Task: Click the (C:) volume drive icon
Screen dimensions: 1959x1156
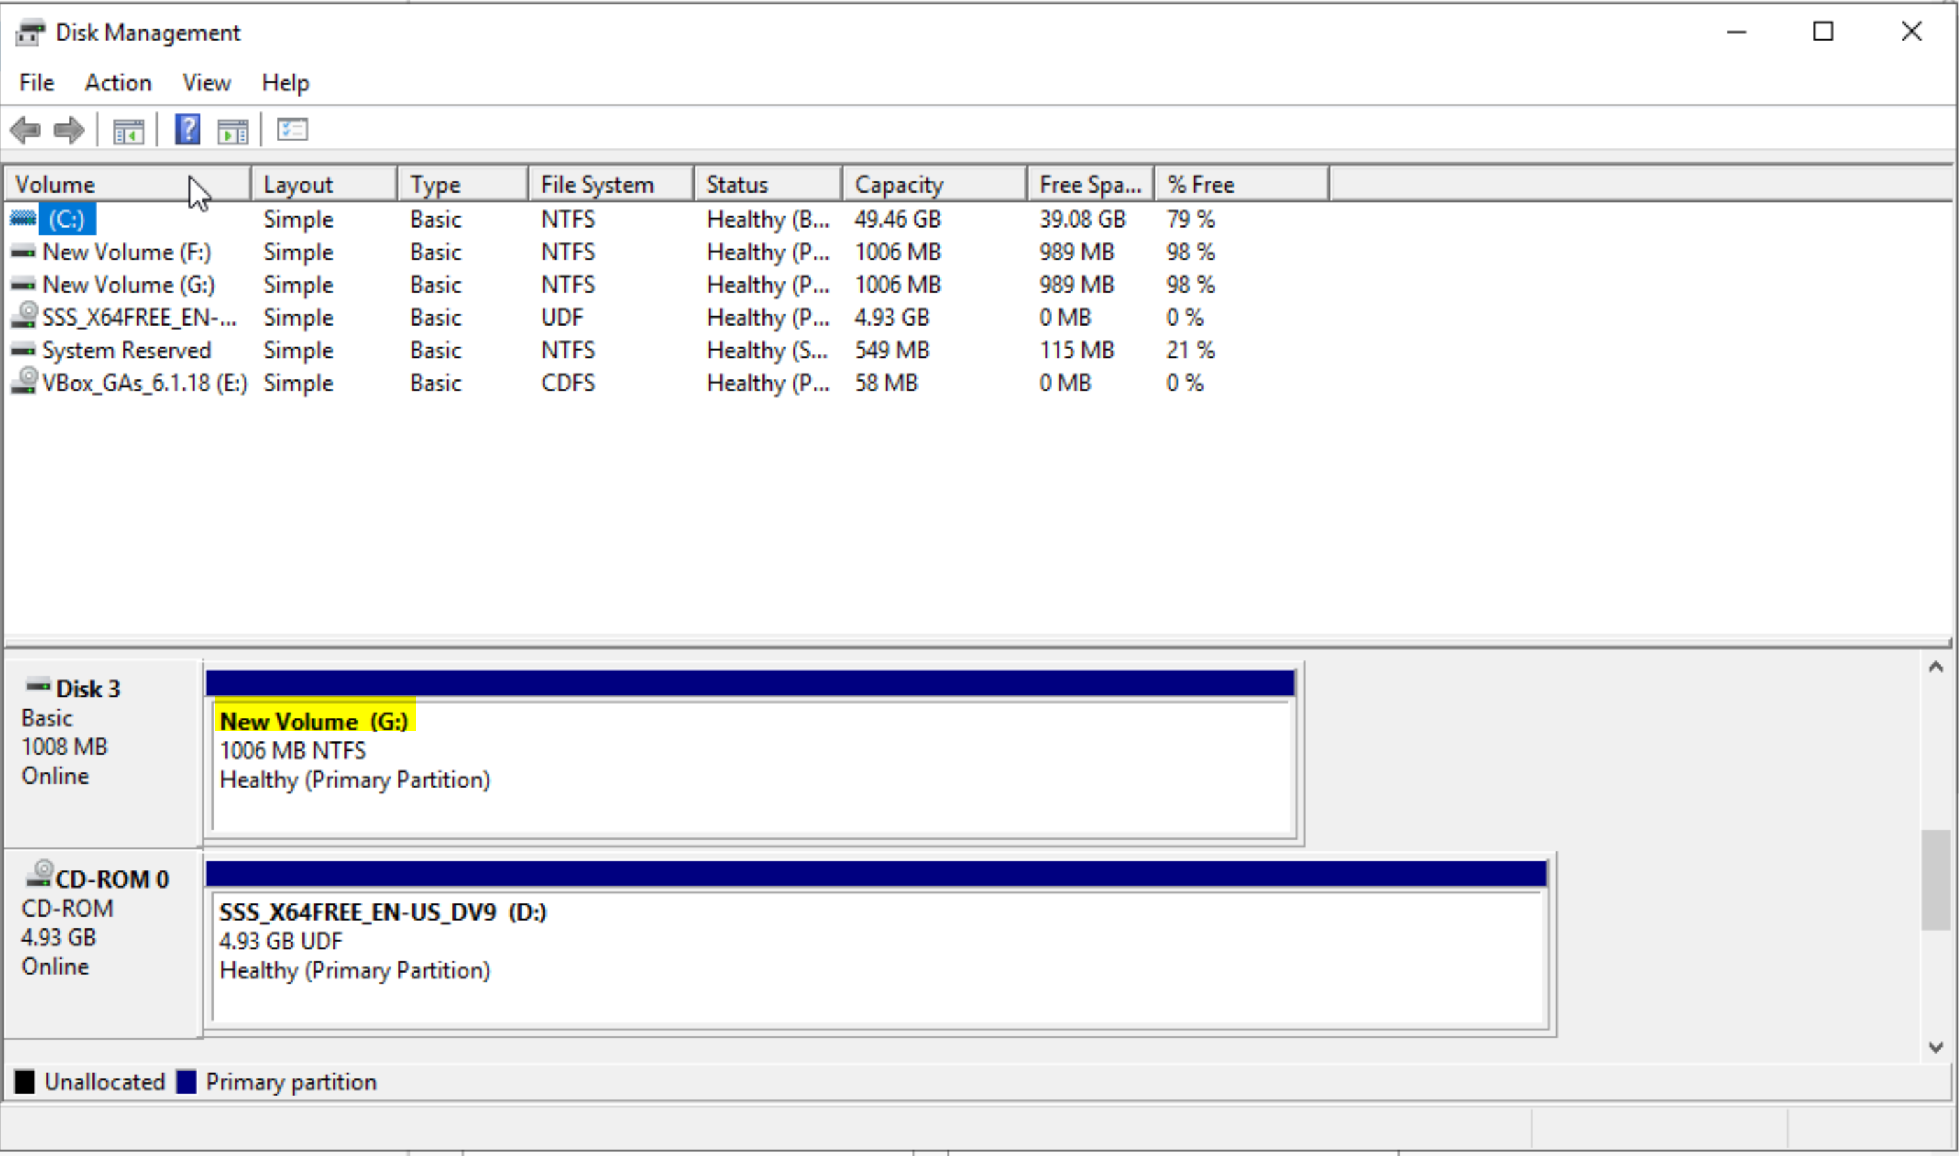Action: point(22,218)
